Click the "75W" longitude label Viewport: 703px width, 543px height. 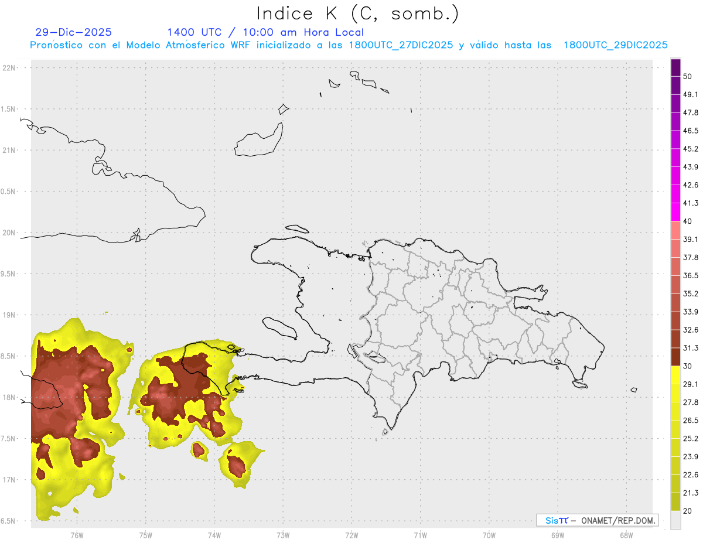tap(145, 535)
